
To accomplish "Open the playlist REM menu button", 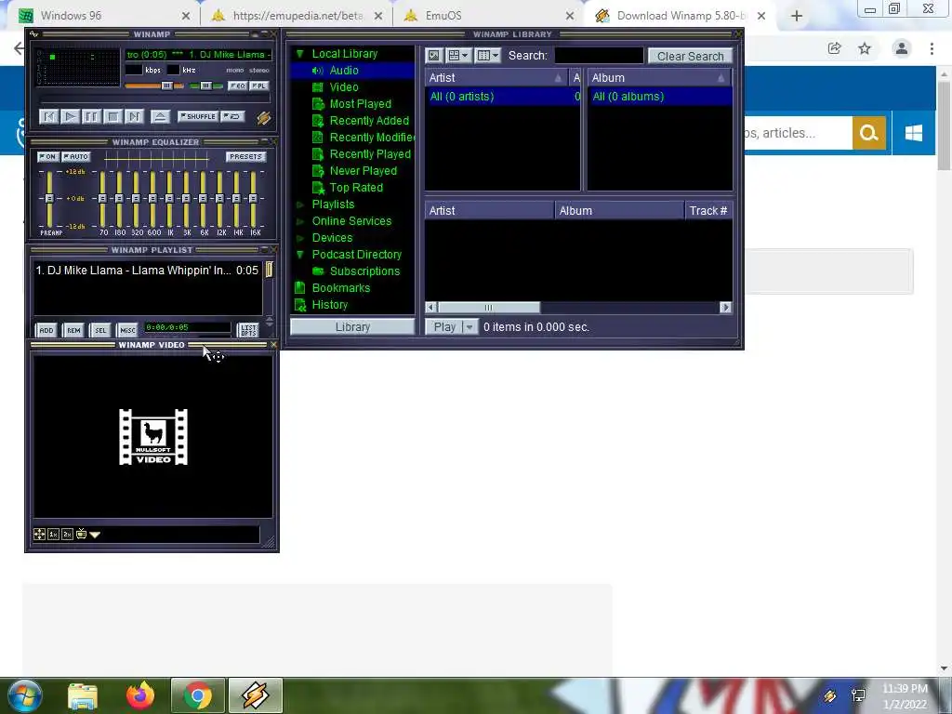I will pyautogui.click(x=73, y=330).
